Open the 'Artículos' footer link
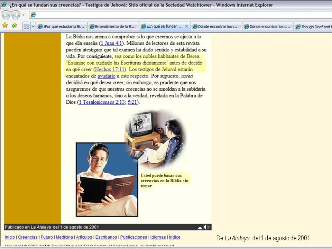The height and width of the screenshot is (249, 332). click(84, 237)
